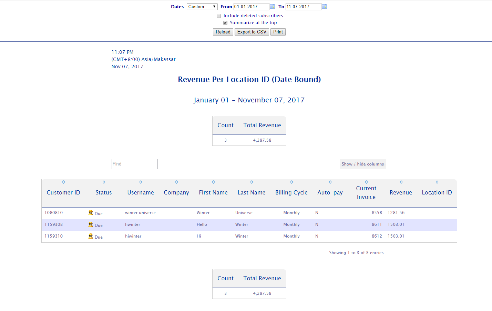Click sort arrows above Last Name column
The height and width of the screenshot is (311, 492).
252,182
